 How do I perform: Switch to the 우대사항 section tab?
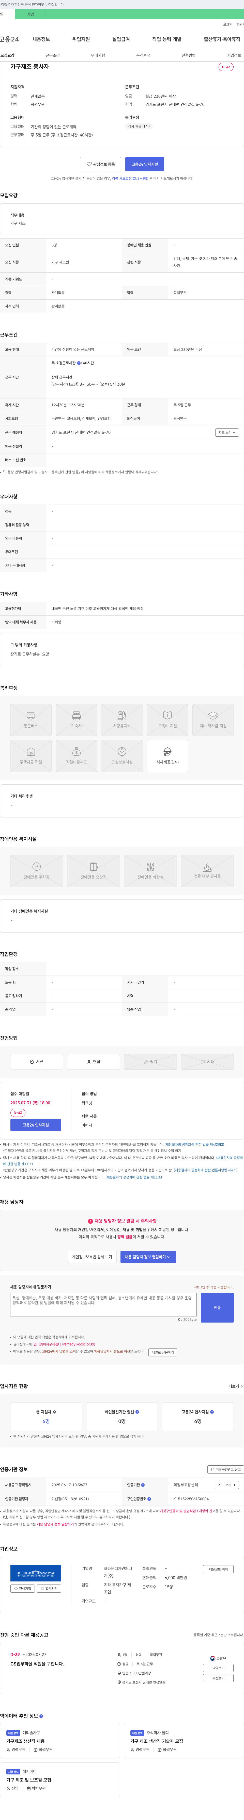98,55
